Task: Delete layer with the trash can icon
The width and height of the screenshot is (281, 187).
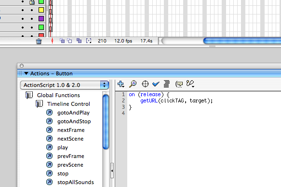Action: pos(39,42)
